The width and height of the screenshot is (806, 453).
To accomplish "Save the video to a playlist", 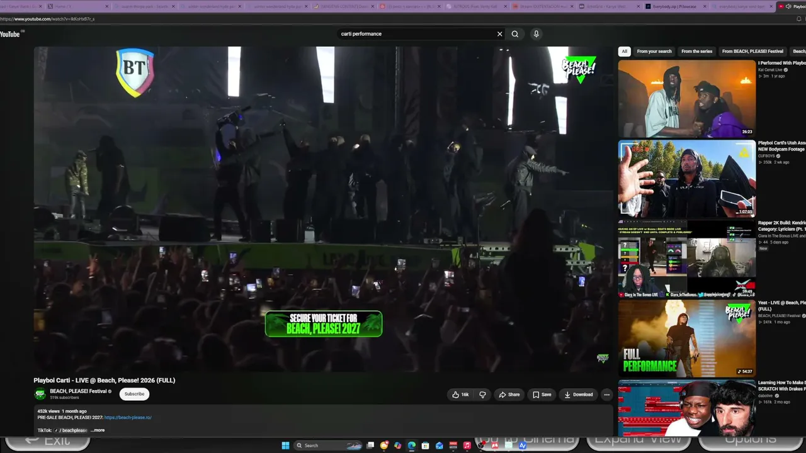I will point(542,394).
